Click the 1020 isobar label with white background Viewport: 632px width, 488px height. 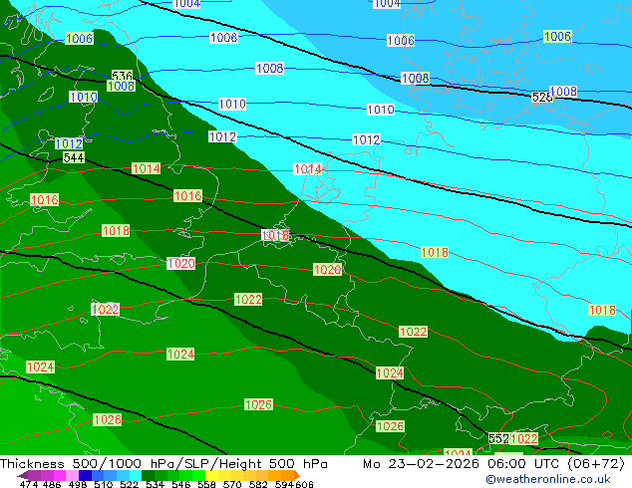coord(181,264)
